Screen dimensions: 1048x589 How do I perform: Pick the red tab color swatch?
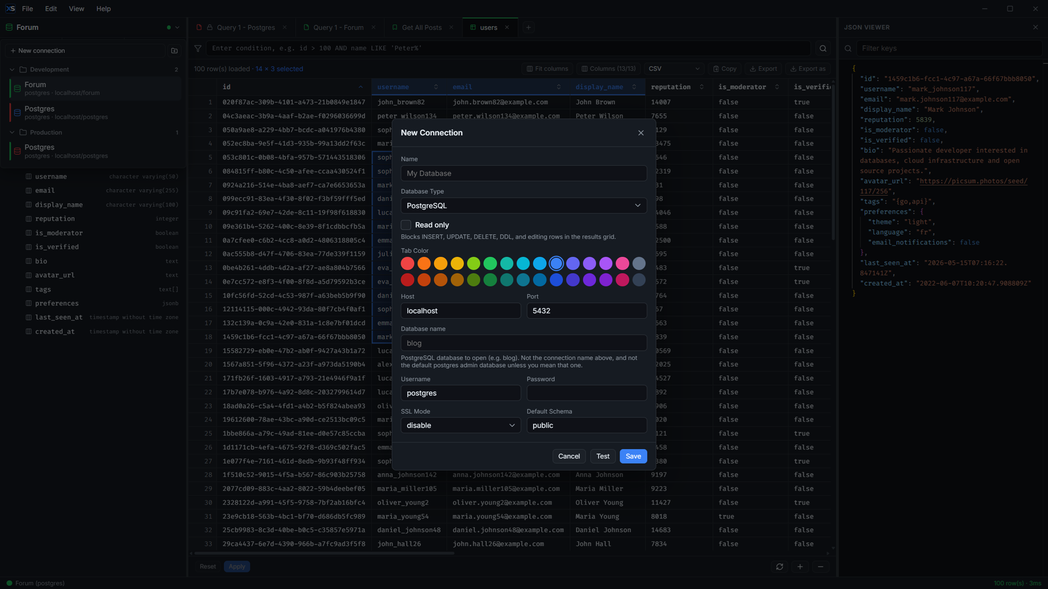[407, 263]
